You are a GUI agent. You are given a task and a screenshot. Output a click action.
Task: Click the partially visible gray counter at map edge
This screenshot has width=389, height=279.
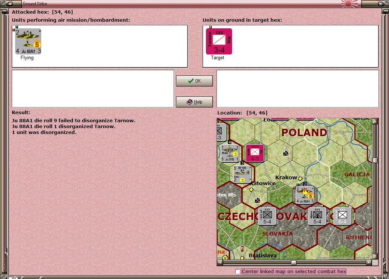pos(221,132)
